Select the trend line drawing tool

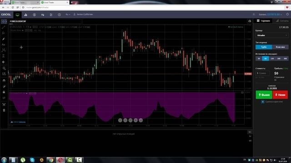[4, 27]
